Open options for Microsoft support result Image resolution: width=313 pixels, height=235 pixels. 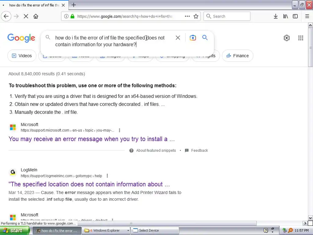120,130
